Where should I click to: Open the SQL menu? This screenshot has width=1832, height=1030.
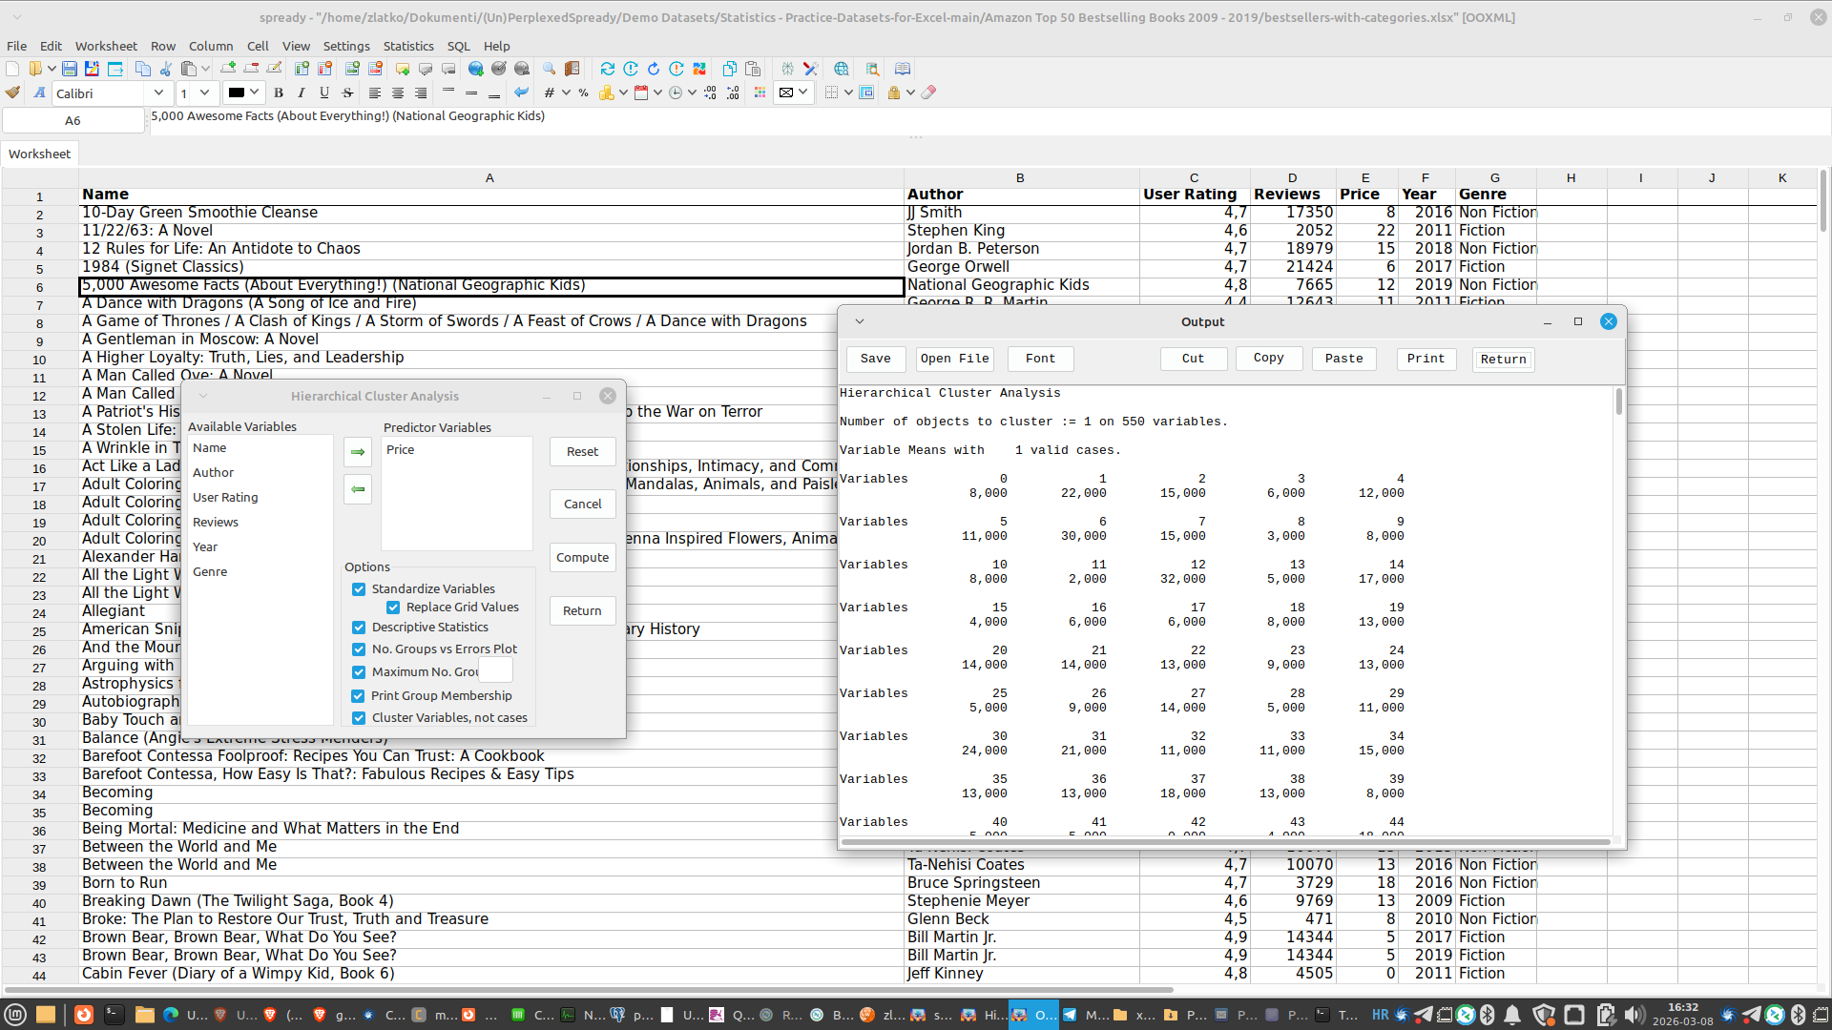point(458,46)
